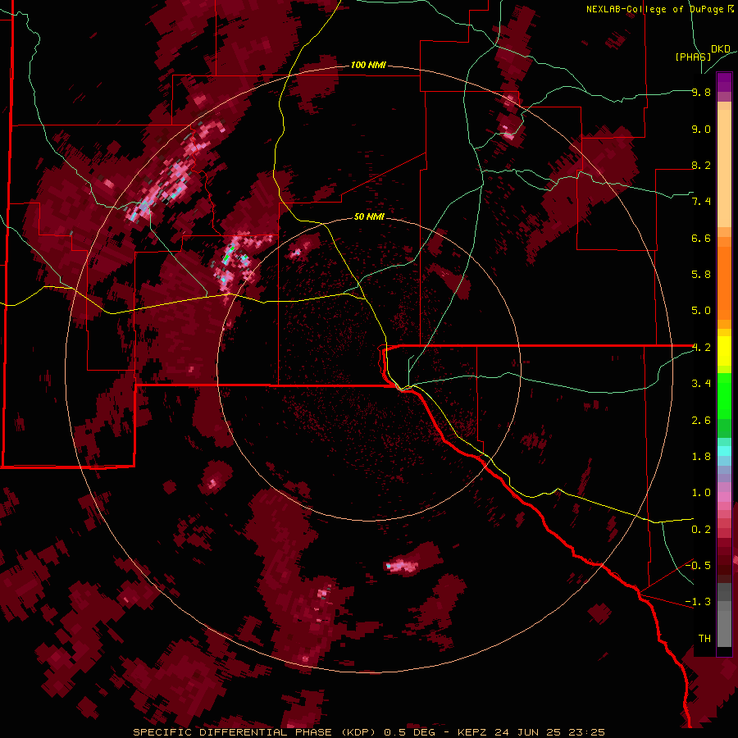Click the 2.6 value on color scale
The width and height of the screenshot is (738, 738).
(x=701, y=421)
